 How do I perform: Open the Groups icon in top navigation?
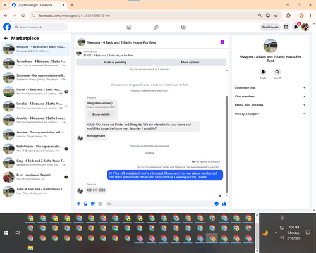pos(183,27)
